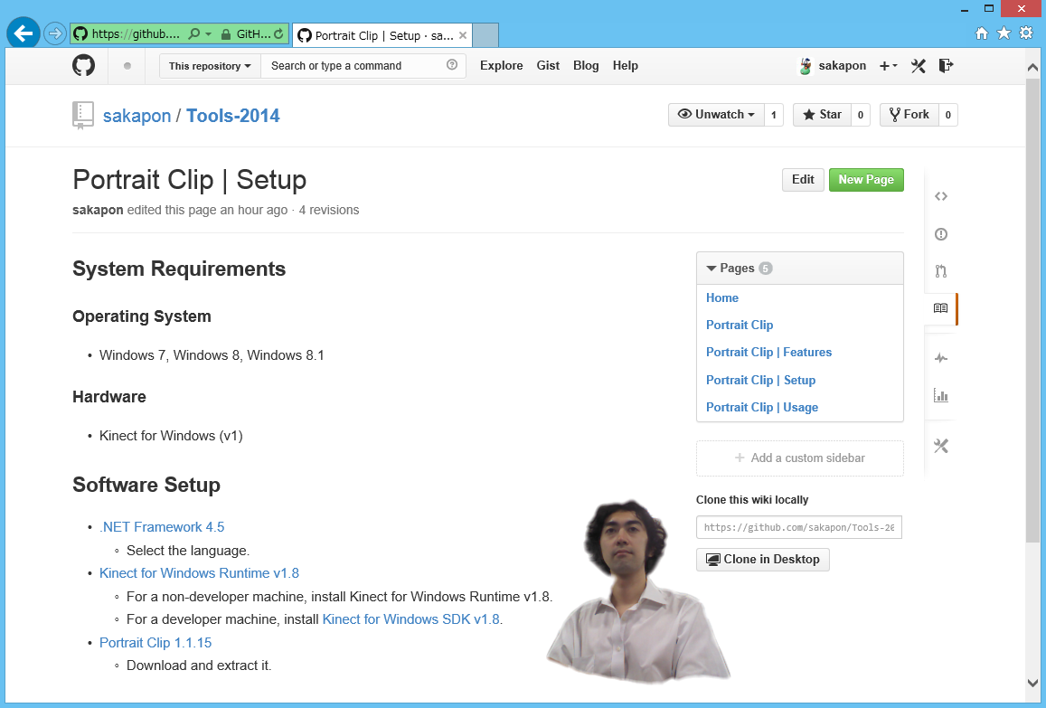Open Help in the top menu
Image resolution: width=1046 pixels, height=708 pixels.
click(625, 65)
